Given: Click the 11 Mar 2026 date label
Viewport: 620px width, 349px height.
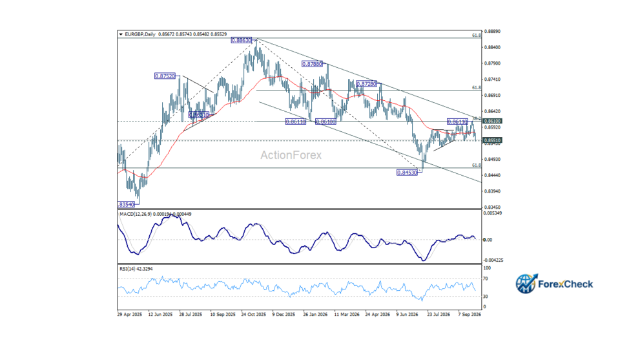Looking at the screenshot, I should point(347,315).
